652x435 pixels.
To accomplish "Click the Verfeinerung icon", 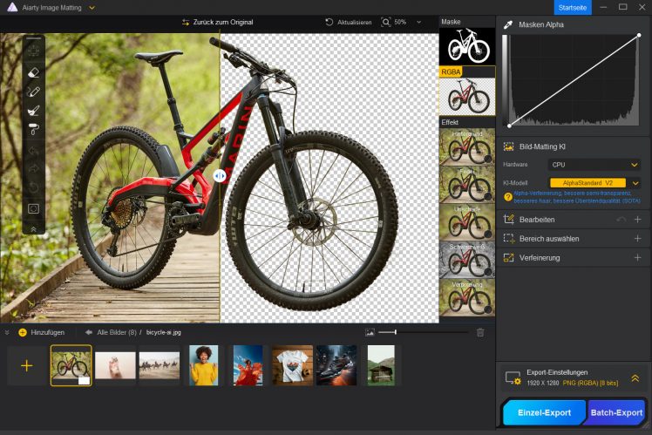I will click(x=508, y=258).
